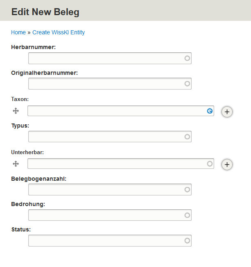The image size is (251, 267).
Task: Click autocomplete circle in Typus field
Action: [x=187, y=137]
